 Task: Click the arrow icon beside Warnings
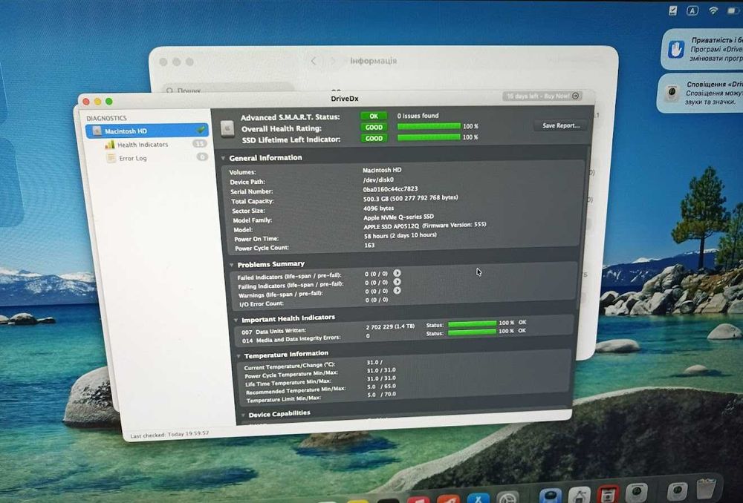click(x=397, y=290)
